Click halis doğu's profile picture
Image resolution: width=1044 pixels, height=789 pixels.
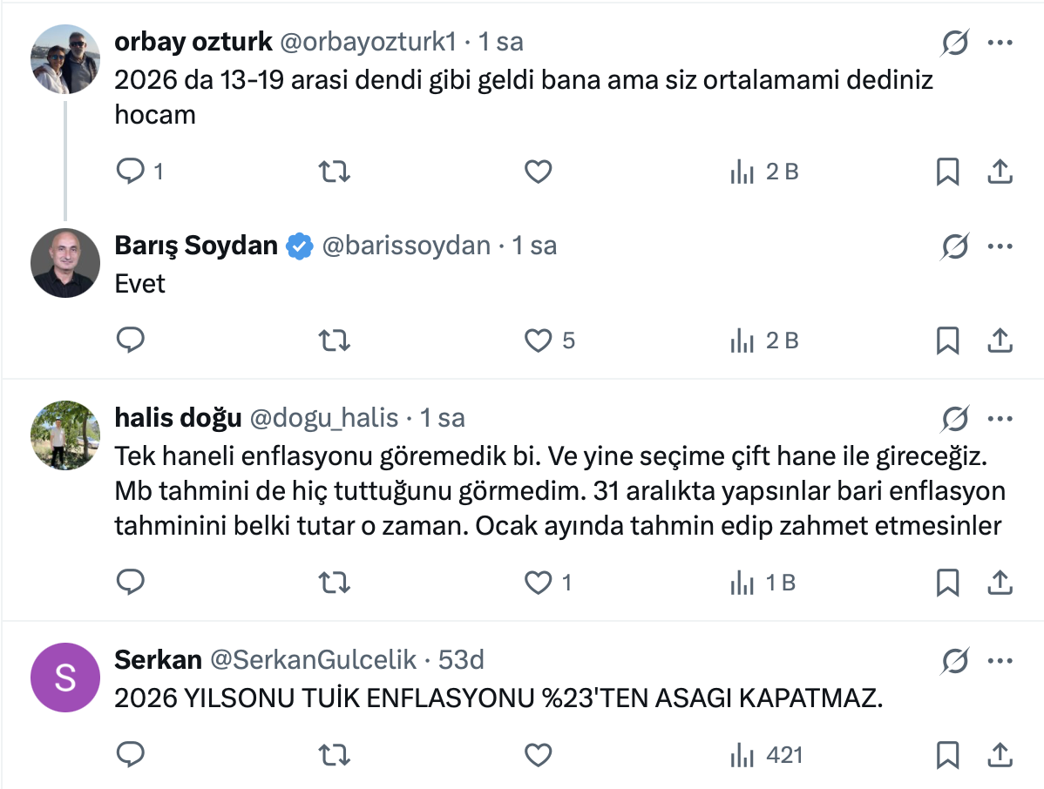click(x=65, y=435)
